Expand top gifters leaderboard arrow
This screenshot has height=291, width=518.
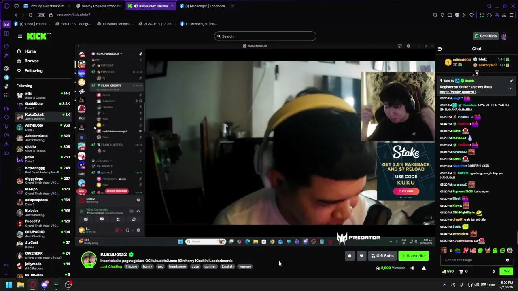click(476, 73)
